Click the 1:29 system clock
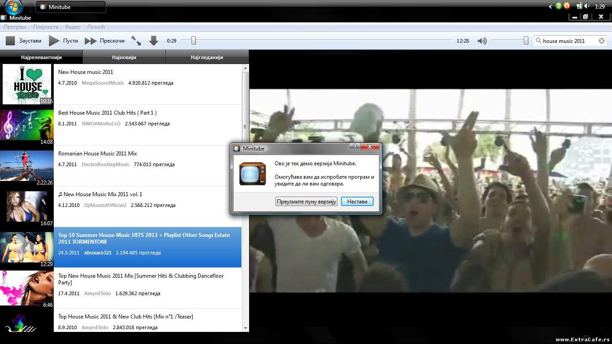 pos(600,7)
